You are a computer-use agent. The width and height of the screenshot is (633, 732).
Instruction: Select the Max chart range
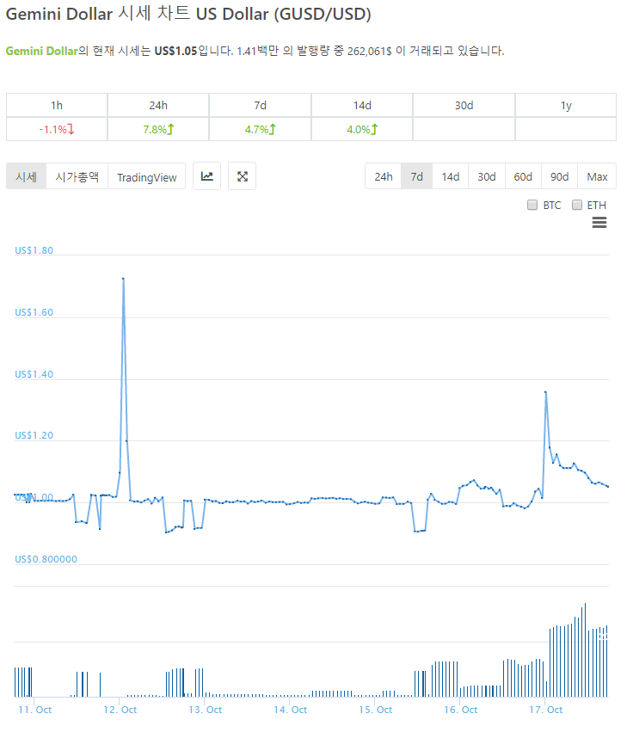click(x=597, y=176)
